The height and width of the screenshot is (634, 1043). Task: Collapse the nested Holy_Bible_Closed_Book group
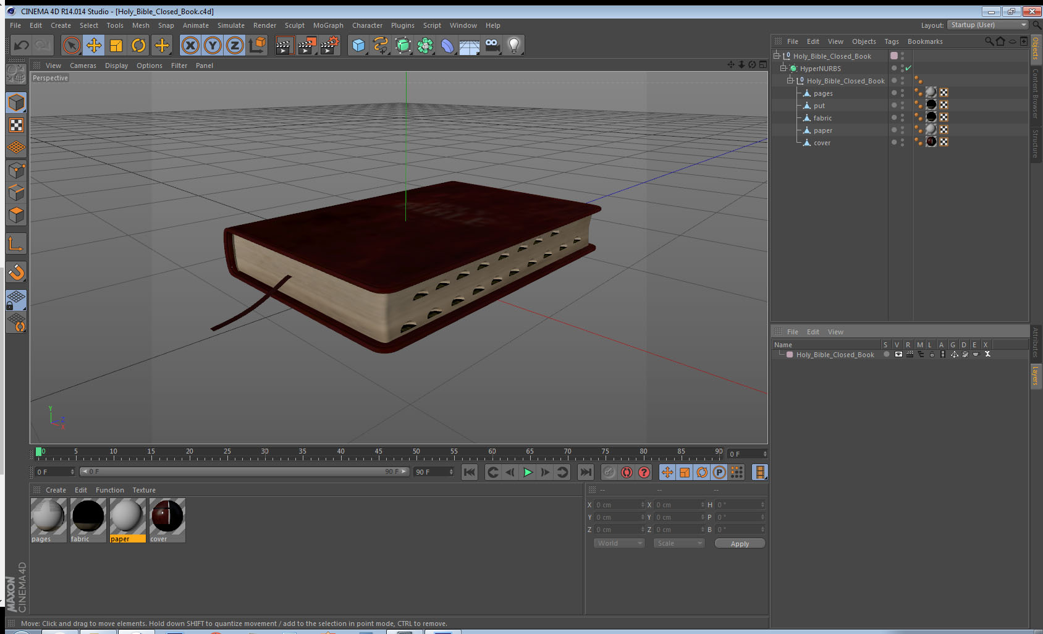pos(790,80)
